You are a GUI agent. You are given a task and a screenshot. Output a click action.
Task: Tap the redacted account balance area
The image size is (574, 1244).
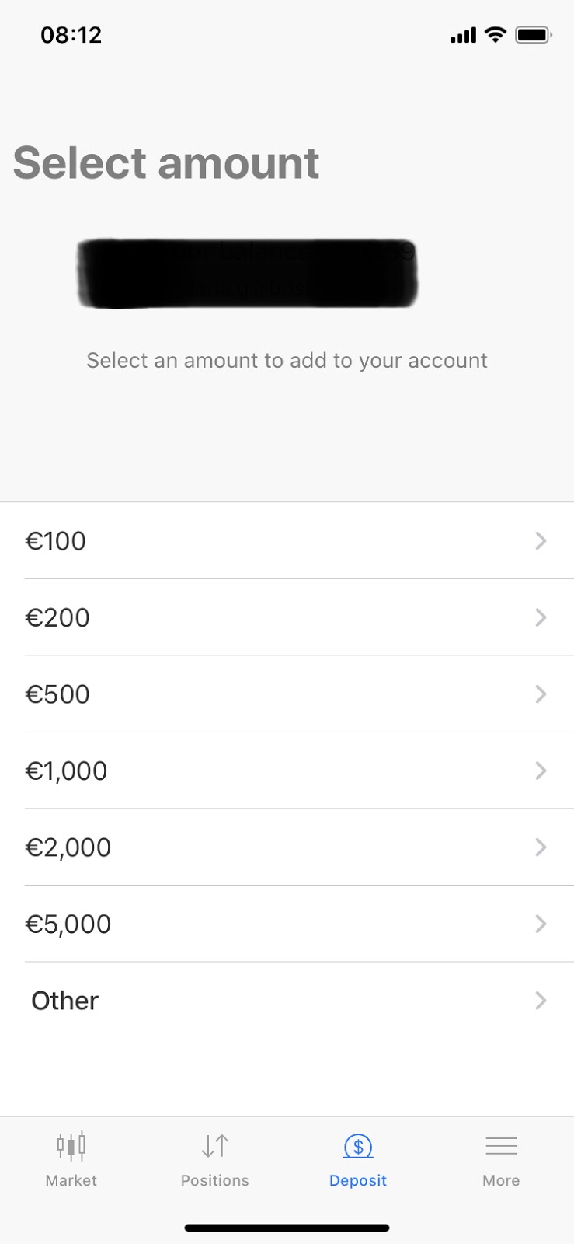click(248, 273)
